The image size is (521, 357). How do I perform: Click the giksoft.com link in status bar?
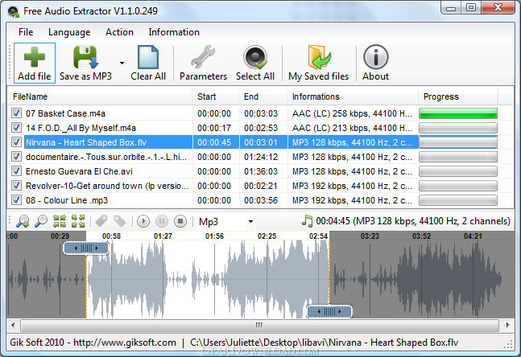(125, 343)
